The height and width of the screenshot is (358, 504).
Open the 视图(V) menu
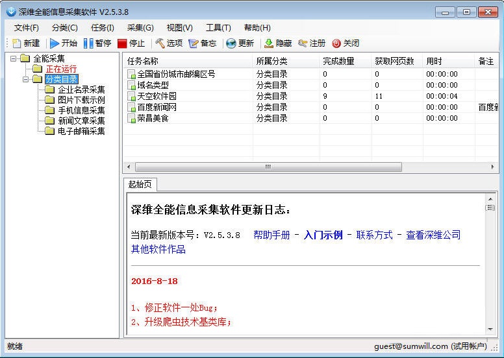click(x=180, y=28)
